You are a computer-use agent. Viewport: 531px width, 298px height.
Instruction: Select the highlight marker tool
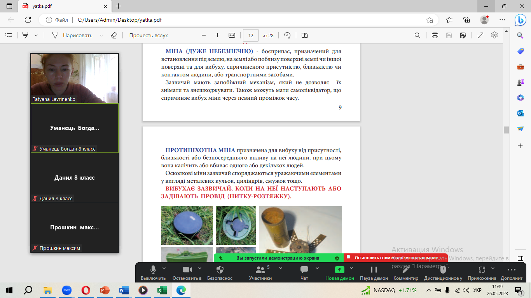pyautogui.click(x=26, y=35)
